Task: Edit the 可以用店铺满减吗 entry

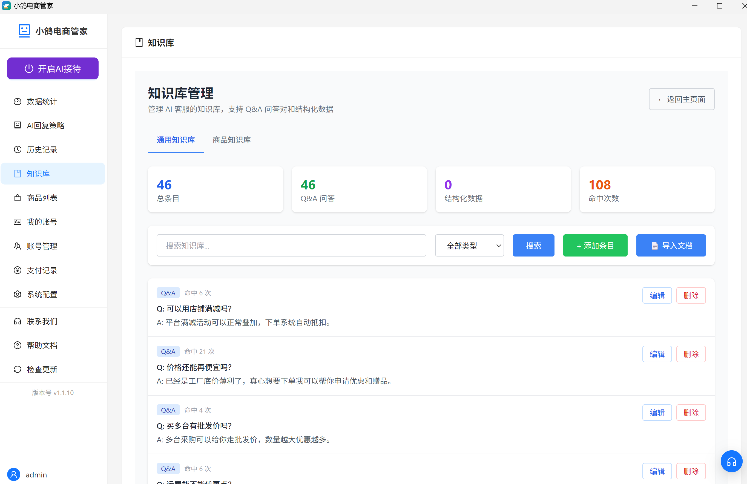Action: pyautogui.click(x=657, y=295)
